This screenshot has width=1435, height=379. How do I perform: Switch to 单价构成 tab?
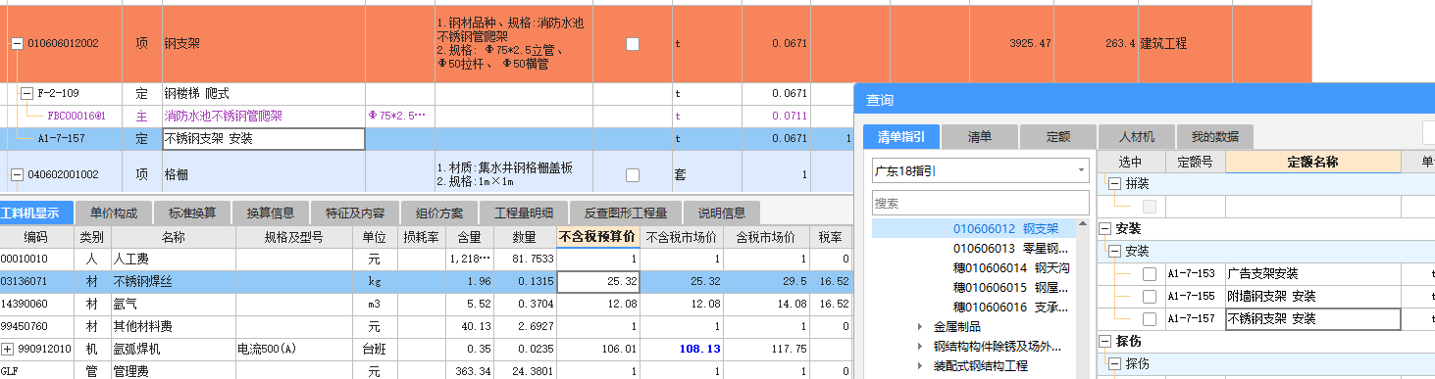point(114,213)
